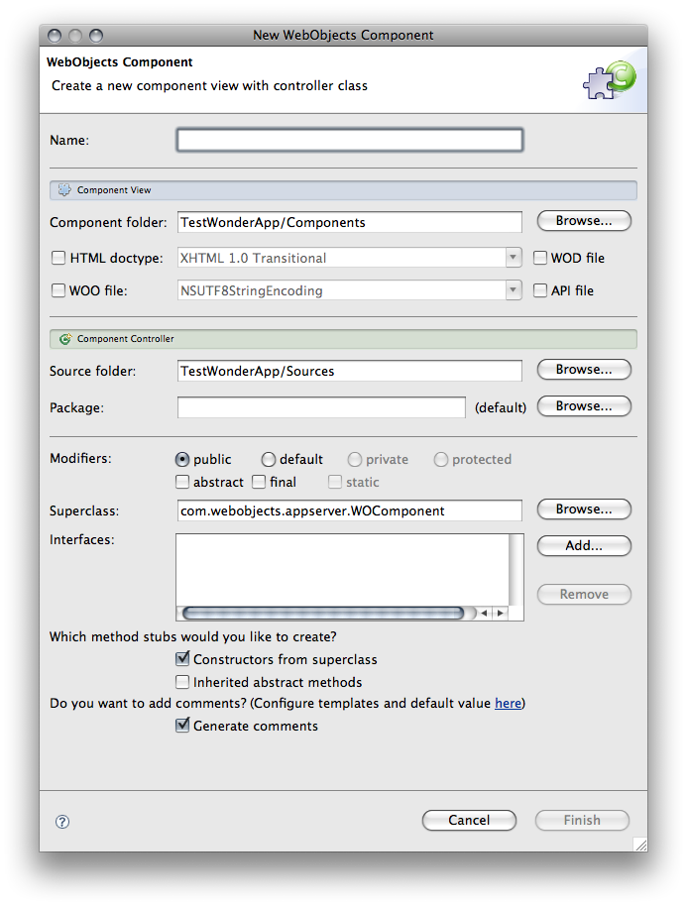The height and width of the screenshot is (906, 687).
Task: Click the '(default)' package label
Action: [x=501, y=408]
